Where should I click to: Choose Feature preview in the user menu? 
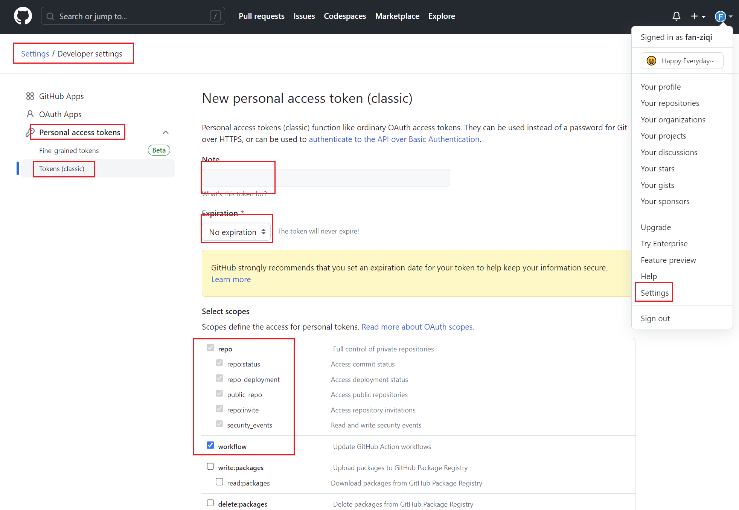[668, 260]
